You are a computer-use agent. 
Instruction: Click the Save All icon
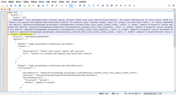coord(15,6)
